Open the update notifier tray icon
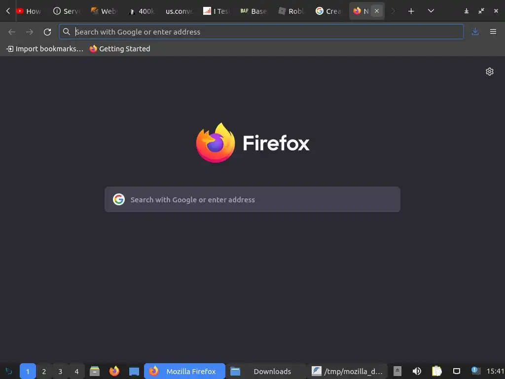Screen dimensions: 505x379 click(475, 371)
